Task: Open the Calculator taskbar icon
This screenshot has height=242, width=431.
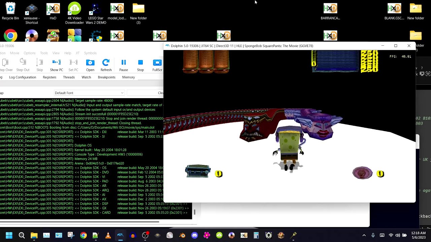Action: 256,235
